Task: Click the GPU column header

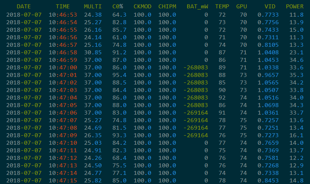Action: 241,6
